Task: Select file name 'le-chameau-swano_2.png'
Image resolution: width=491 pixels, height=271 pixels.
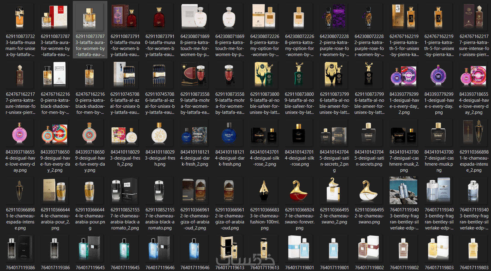Action: [334, 216]
